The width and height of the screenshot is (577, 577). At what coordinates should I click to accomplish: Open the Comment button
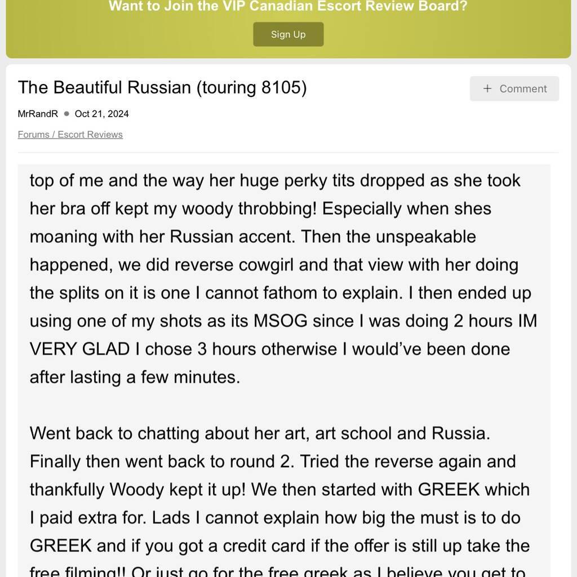coord(514,88)
